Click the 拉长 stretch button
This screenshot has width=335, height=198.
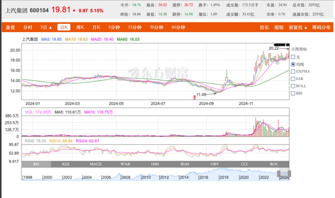coord(264,27)
